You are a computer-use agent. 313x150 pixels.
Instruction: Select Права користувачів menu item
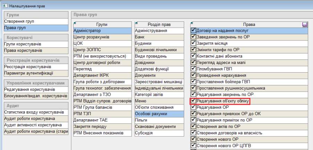point(35,50)
